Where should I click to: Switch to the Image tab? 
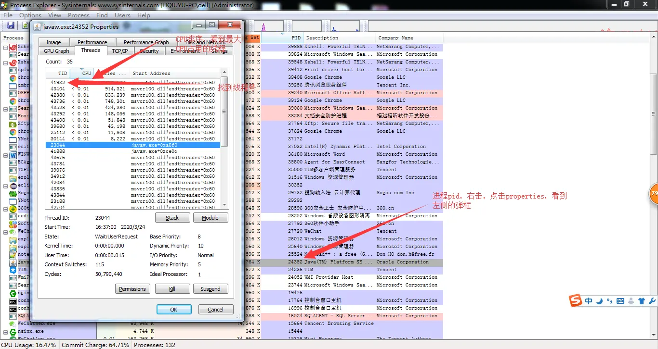click(53, 42)
